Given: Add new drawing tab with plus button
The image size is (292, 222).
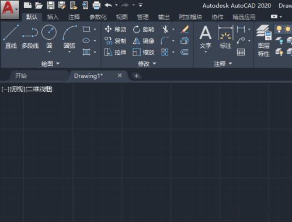Looking at the screenshot, I should click(137, 76).
